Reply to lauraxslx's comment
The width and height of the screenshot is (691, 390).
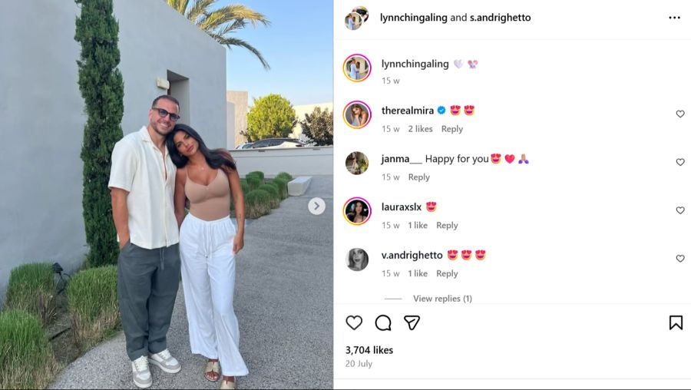pos(447,225)
